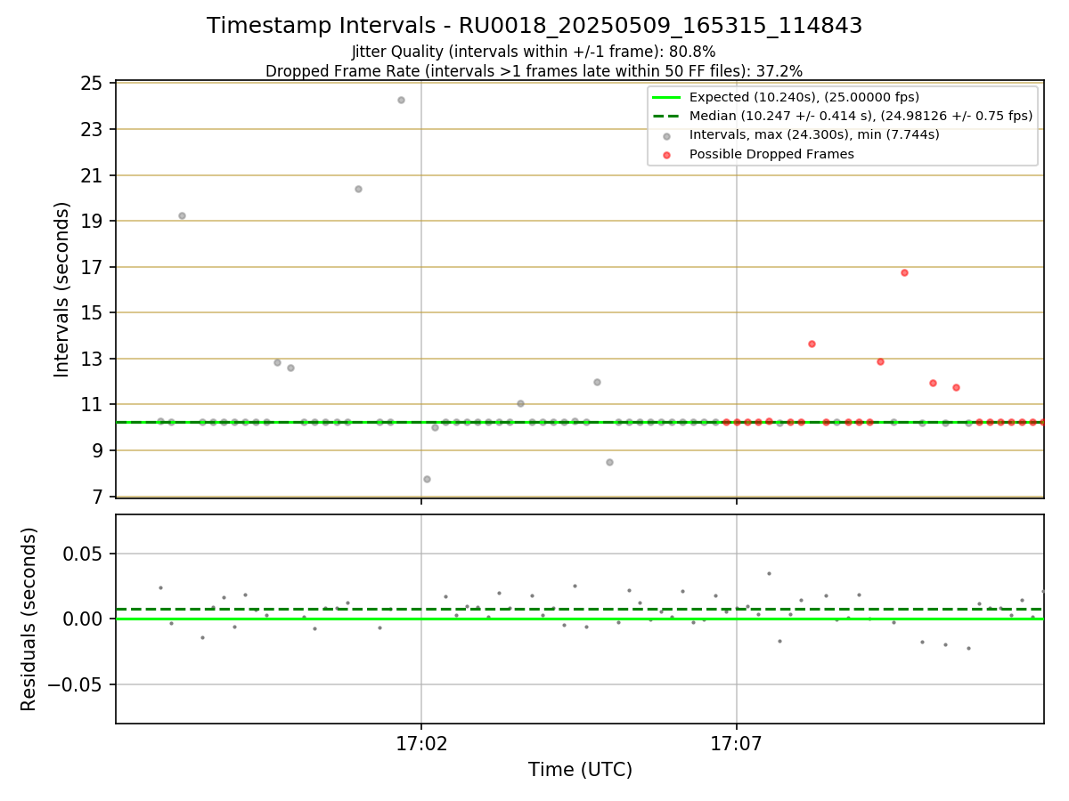Click the lowest gray point near 7.7 seconds
This screenshot has width=1069, height=801.
(427, 479)
